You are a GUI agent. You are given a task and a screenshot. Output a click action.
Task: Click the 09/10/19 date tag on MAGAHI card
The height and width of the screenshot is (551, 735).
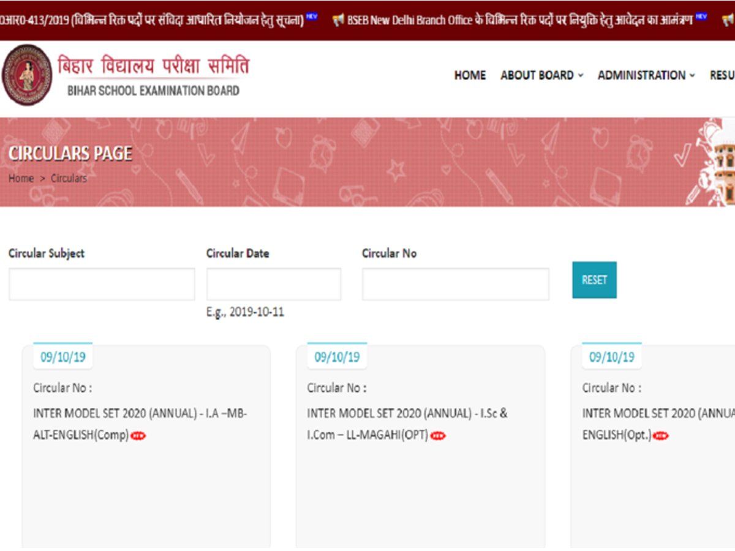pos(337,358)
